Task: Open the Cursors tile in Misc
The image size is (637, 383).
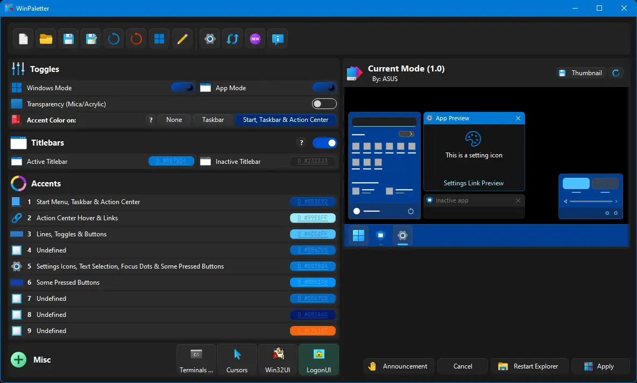Action: click(x=237, y=360)
